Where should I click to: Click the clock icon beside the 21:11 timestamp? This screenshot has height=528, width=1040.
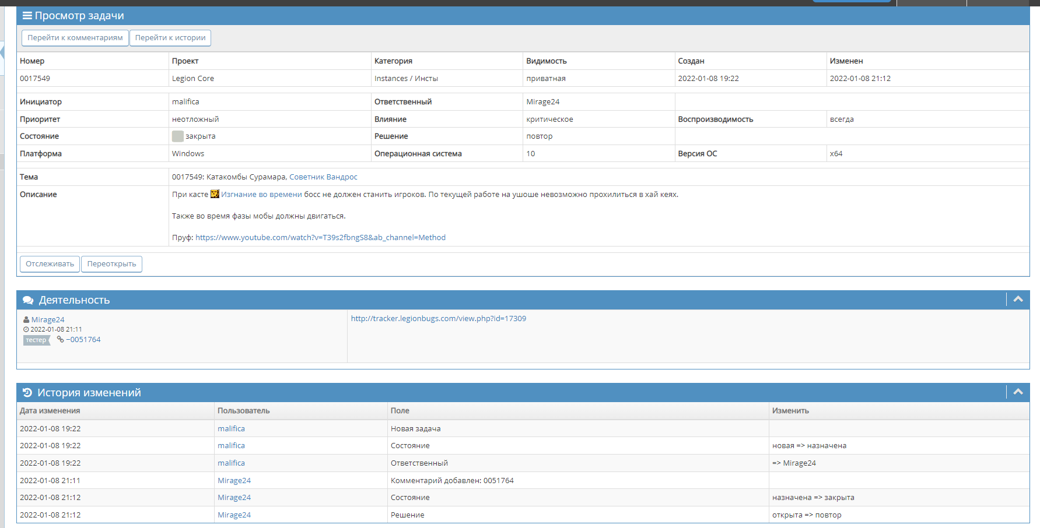point(26,330)
